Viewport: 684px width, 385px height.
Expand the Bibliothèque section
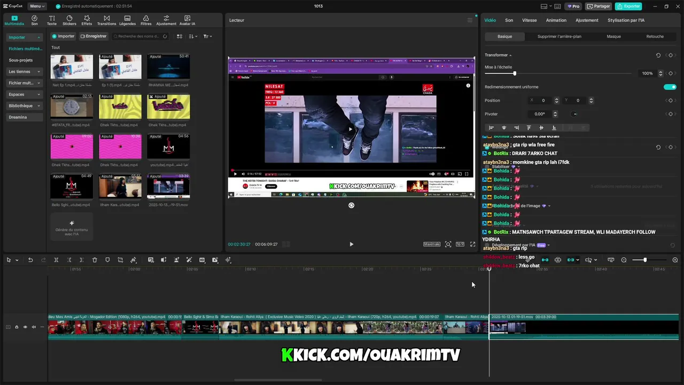pos(25,106)
